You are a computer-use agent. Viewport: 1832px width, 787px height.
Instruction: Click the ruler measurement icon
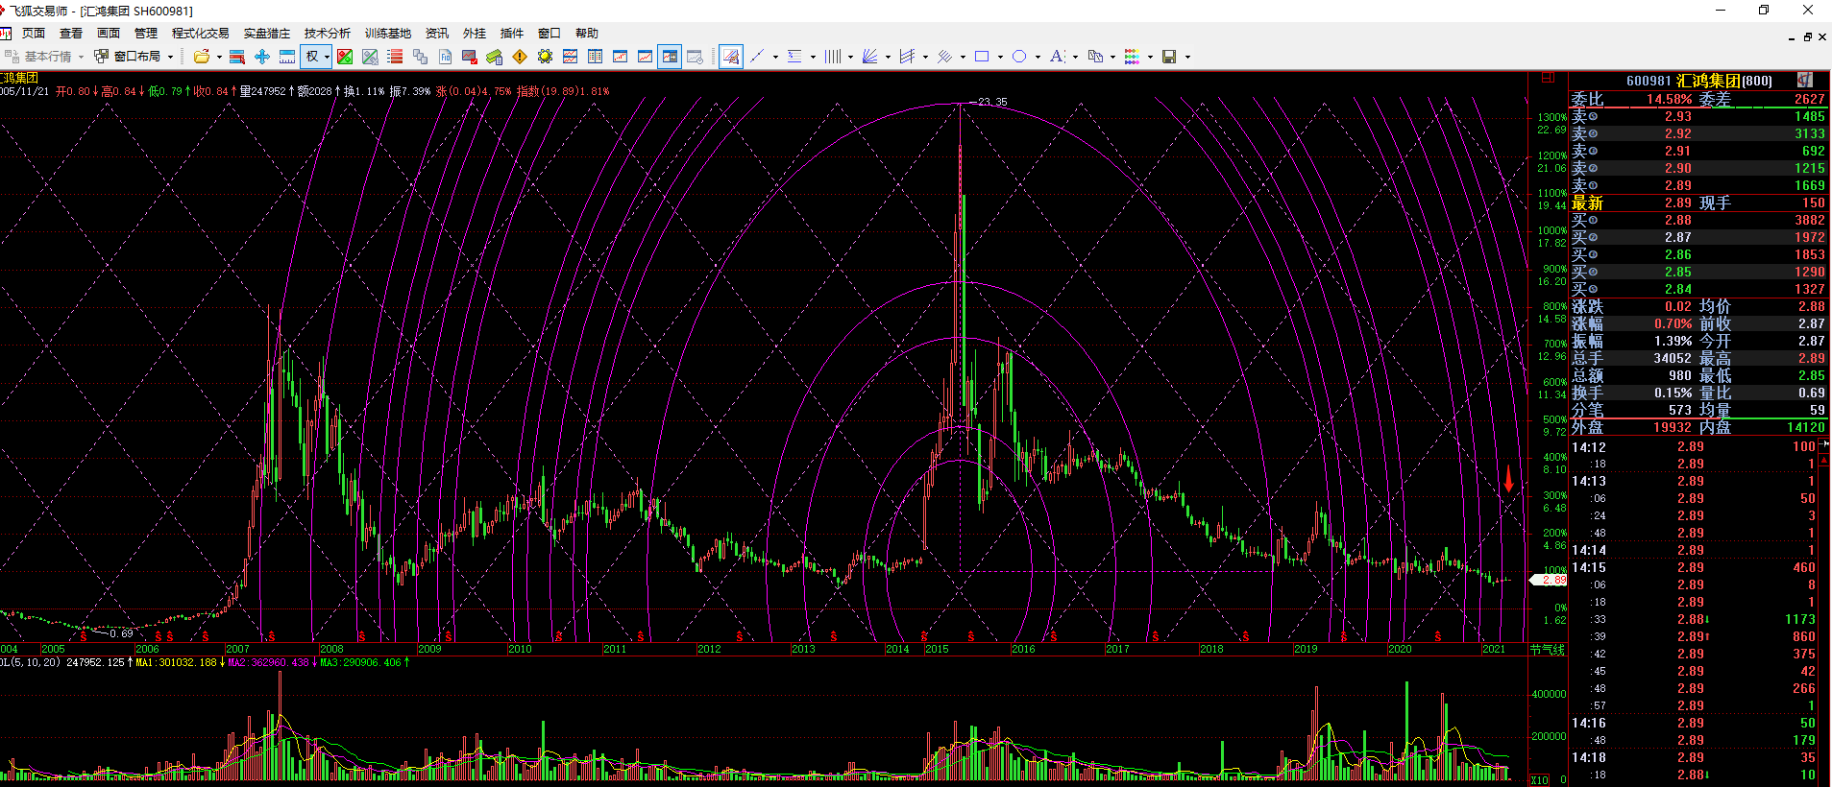point(286,57)
